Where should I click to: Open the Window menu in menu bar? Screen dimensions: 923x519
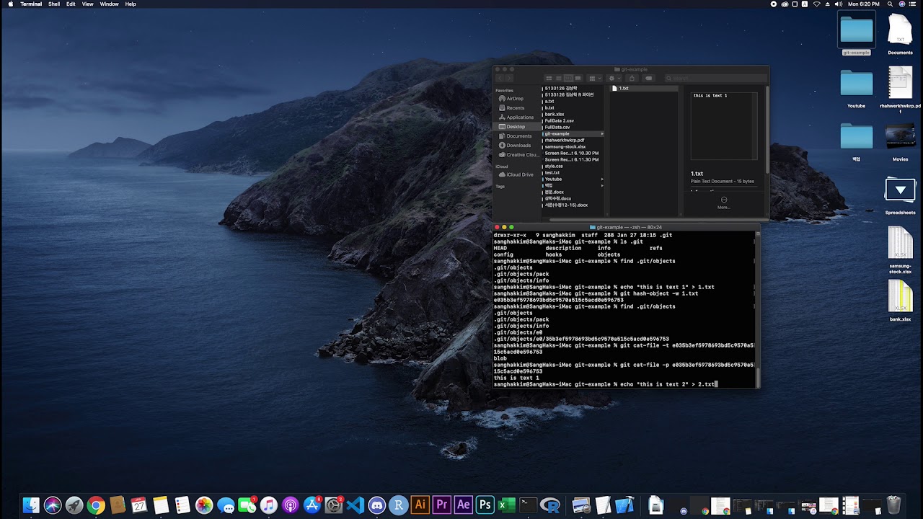click(x=109, y=4)
